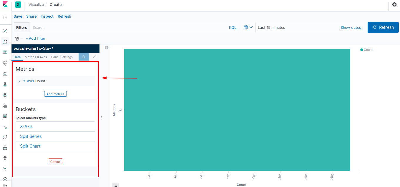This screenshot has height=187, width=400.
Task: Click the Add metrics button
Action: [x=55, y=94]
